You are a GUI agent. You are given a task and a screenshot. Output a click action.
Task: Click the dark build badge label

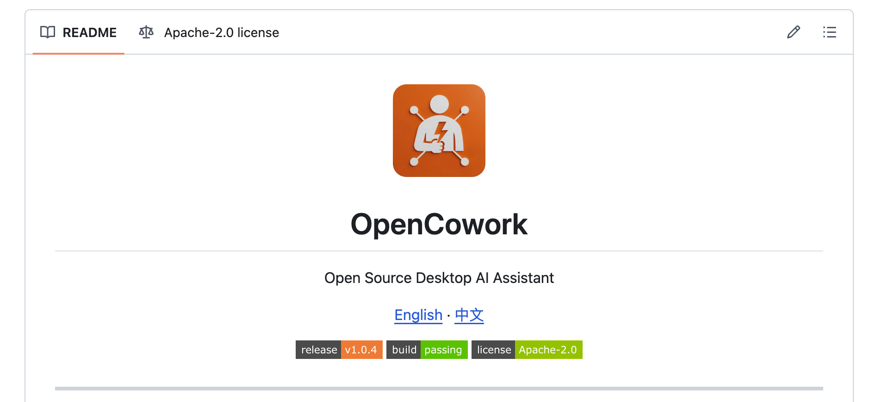point(404,350)
